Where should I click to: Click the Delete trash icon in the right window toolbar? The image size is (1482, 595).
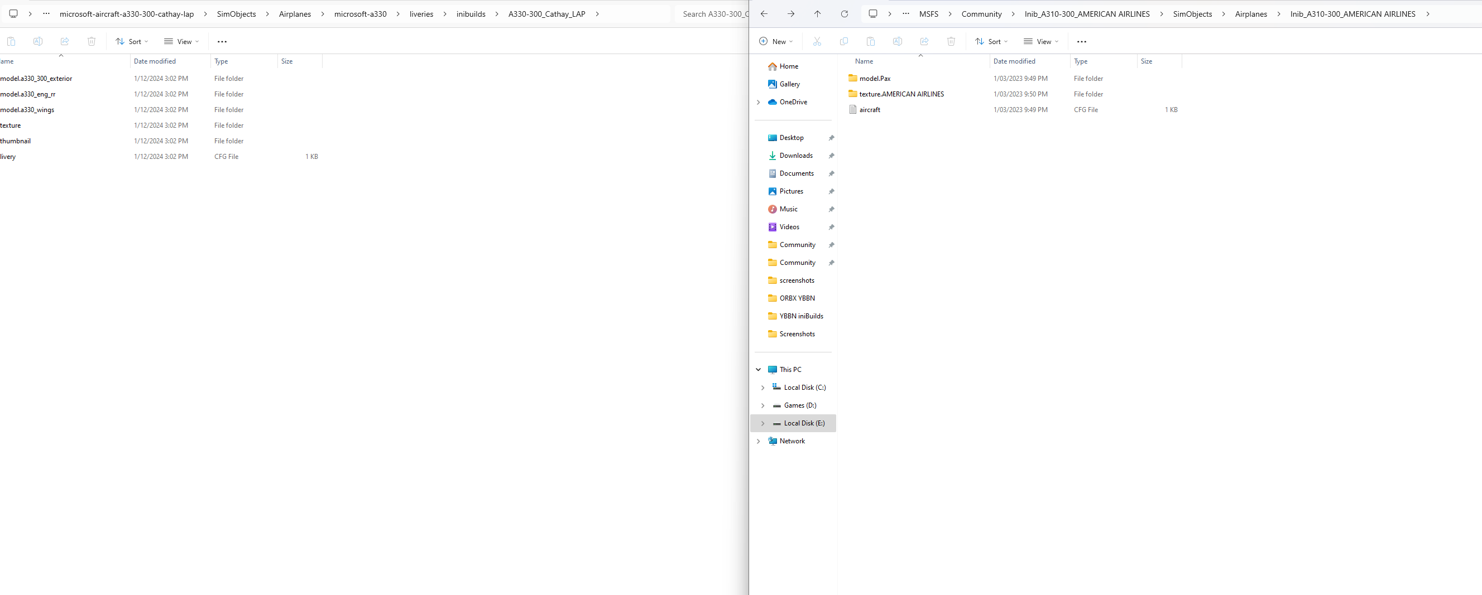(x=951, y=41)
